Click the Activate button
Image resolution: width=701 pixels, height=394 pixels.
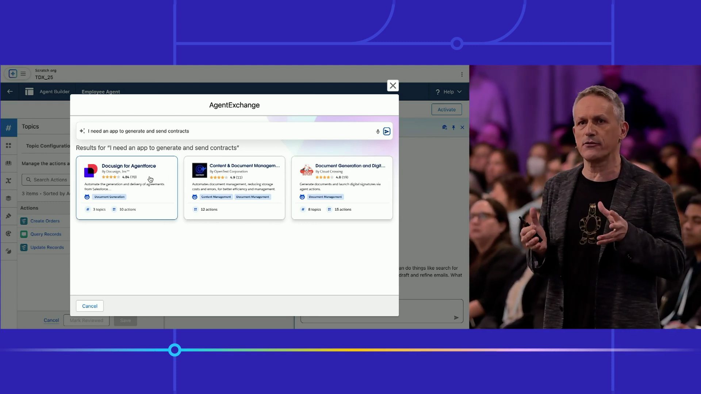[x=447, y=109]
